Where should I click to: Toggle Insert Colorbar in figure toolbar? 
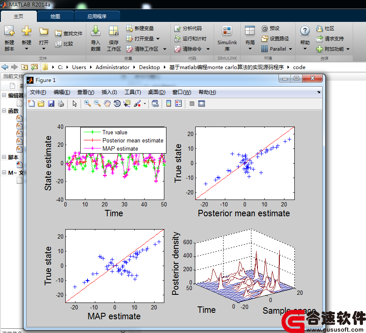pyautogui.click(x=169, y=103)
